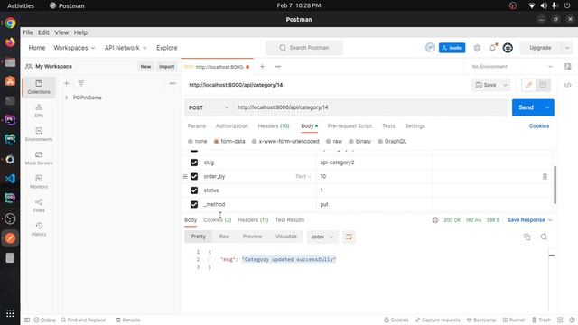578x325 pixels.
Task: Switch to the Authorization tab
Action: click(x=232, y=126)
